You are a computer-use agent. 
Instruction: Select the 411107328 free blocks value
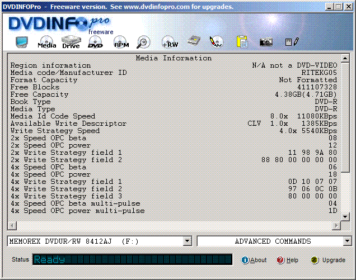pyautogui.click(x=317, y=87)
